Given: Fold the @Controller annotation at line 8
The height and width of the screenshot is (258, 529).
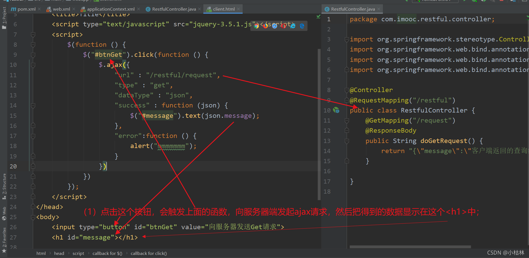Looking at the screenshot, I should tap(347, 90).
